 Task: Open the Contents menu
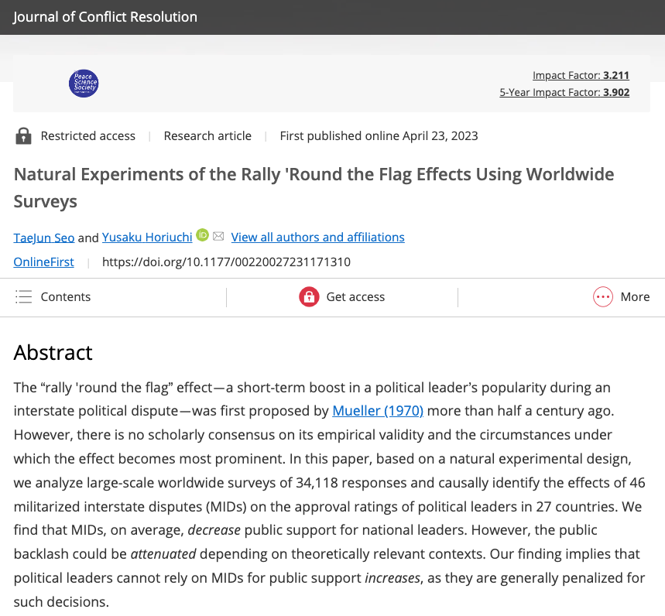pyautogui.click(x=53, y=296)
